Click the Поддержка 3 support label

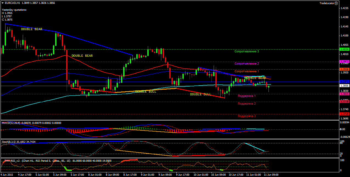(x=247, y=116)
